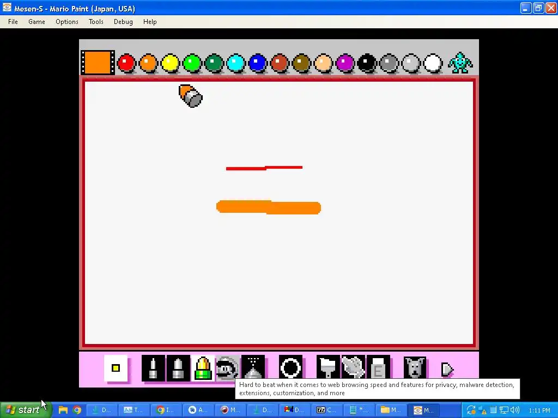Click the yellow square option box
Image resolution: width=558 pixels, height=418 pixels.
(x=116, y=368)
